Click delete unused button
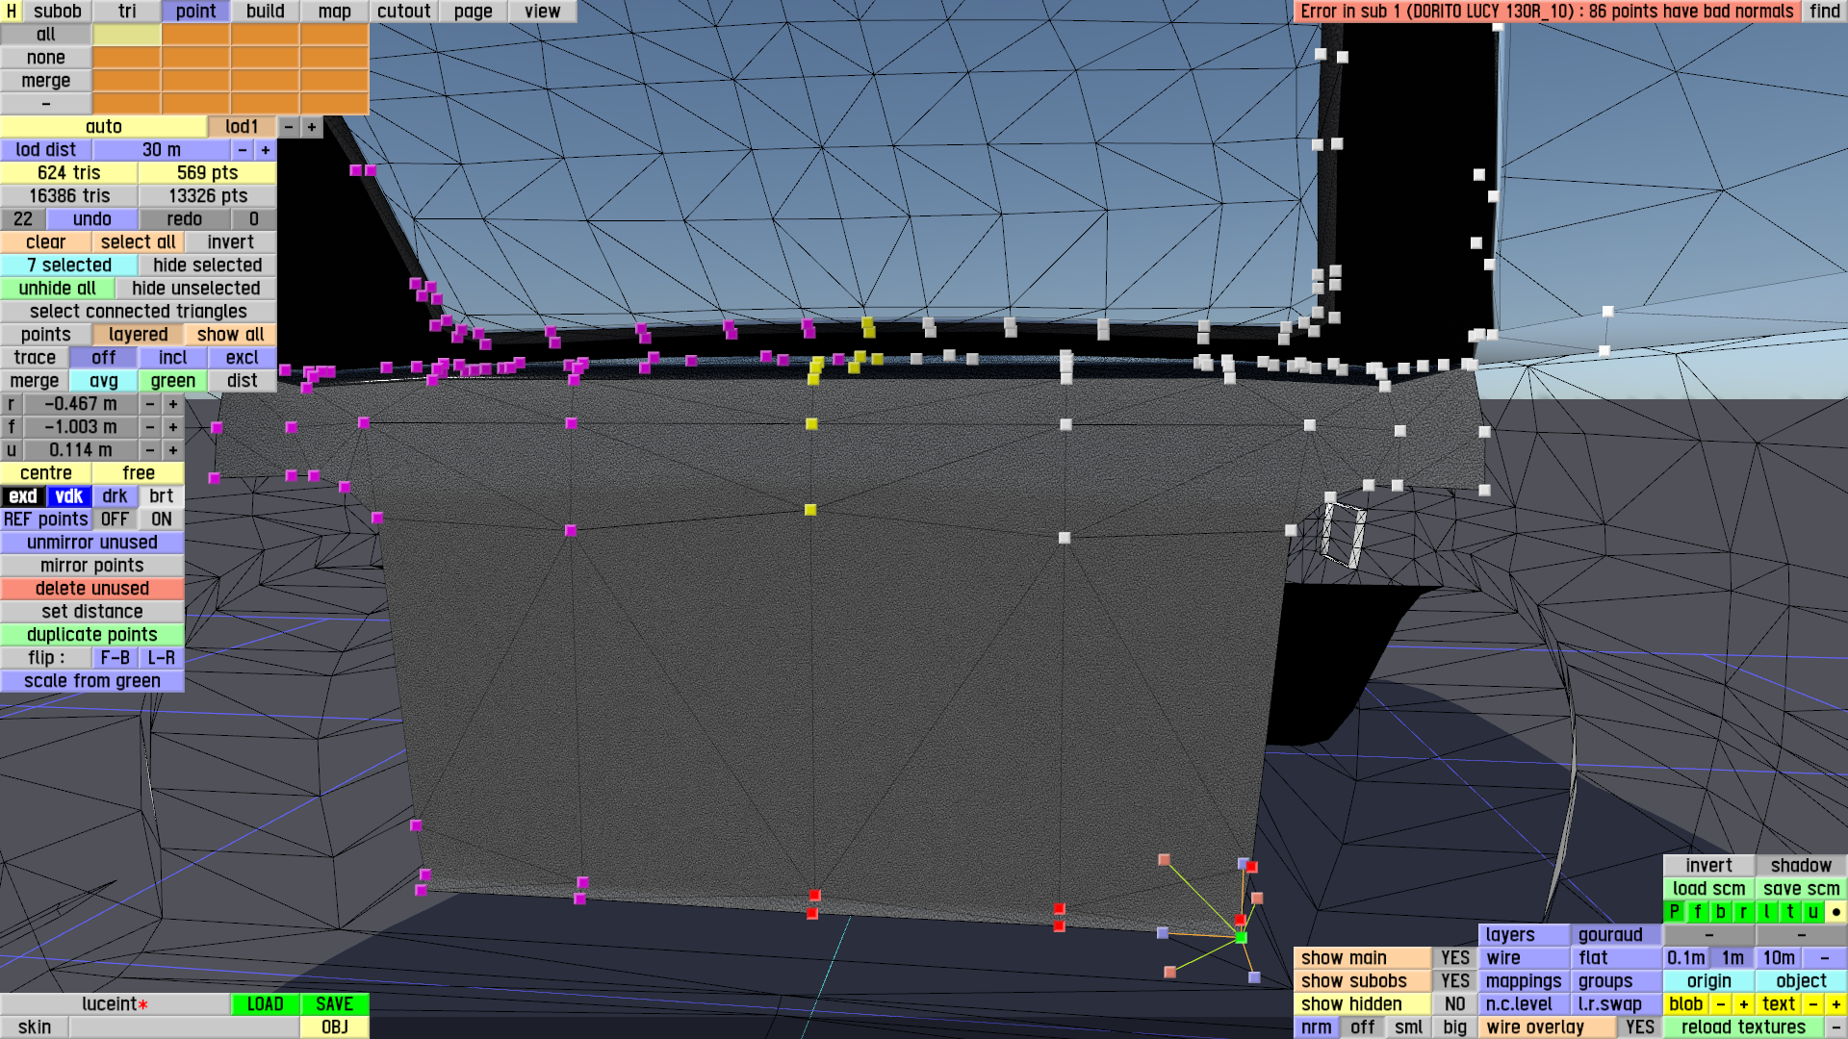The width and height of the screenshot is (1848, 1039). pyautogui.click(x=92, y=589)
